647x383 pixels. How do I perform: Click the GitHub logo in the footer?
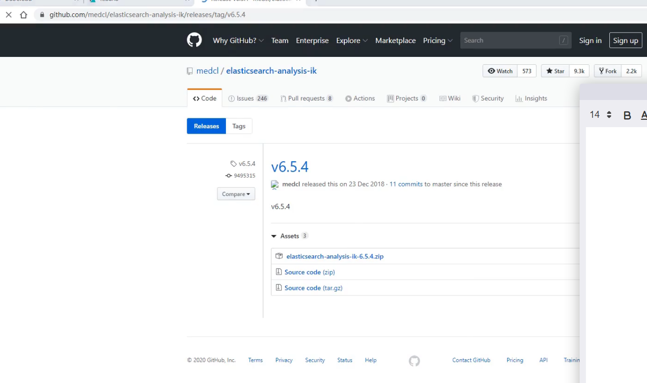click(414, 361)
